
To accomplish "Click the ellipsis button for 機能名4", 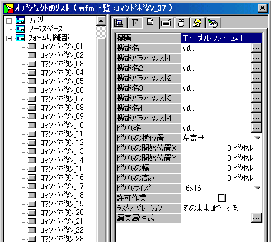I will 256,108.
